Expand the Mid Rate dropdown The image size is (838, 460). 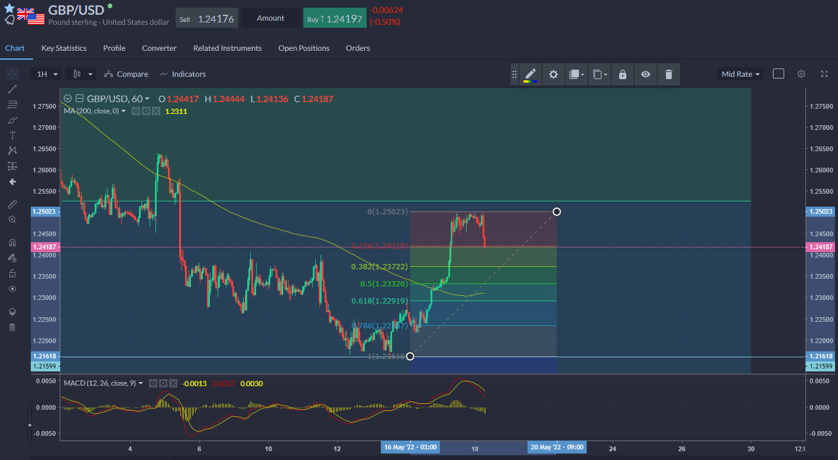pos(741,74)
